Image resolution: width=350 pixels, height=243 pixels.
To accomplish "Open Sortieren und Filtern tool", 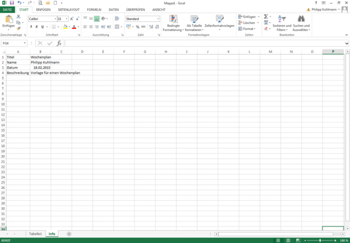I will pos(282,22).
